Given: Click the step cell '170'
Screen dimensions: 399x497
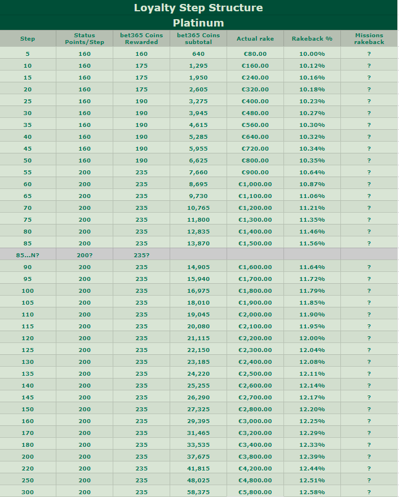Looking at the screenshot, I should click(x=28, y=433).
